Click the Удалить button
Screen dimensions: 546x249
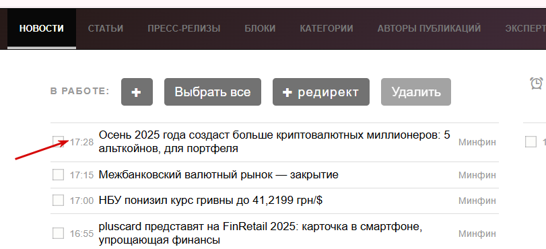click(416, 92)
